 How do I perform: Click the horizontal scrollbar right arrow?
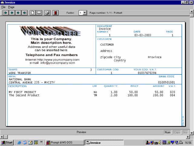point(188,137)
